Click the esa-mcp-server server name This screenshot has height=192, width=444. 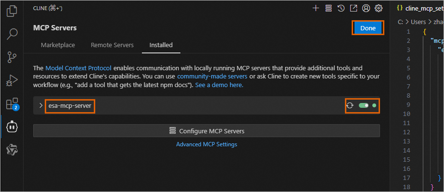click(70, 105)
